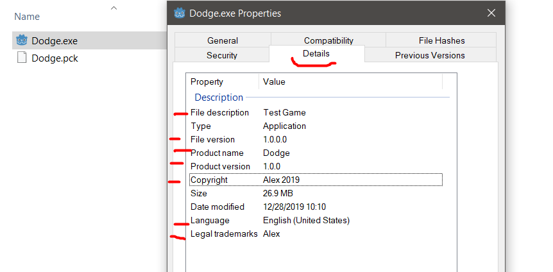Click the Description group heading

pyautogui.click(x=219, y=98)
